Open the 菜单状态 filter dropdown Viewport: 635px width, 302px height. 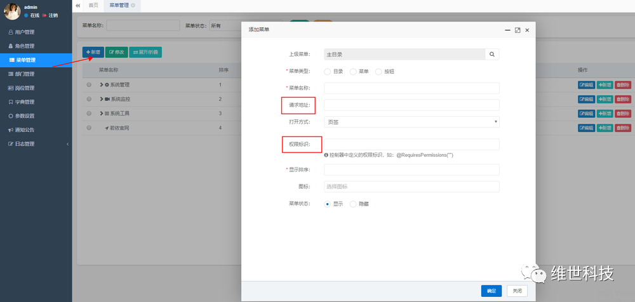pyautogui.click(x=245, y=25)
